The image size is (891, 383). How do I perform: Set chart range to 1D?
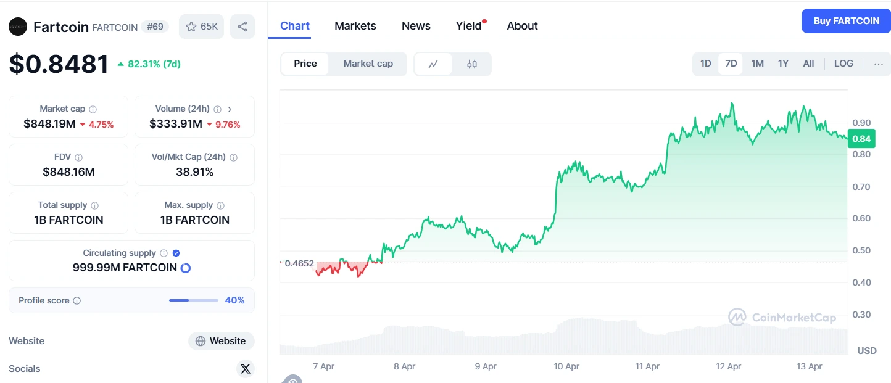[706, 64]
